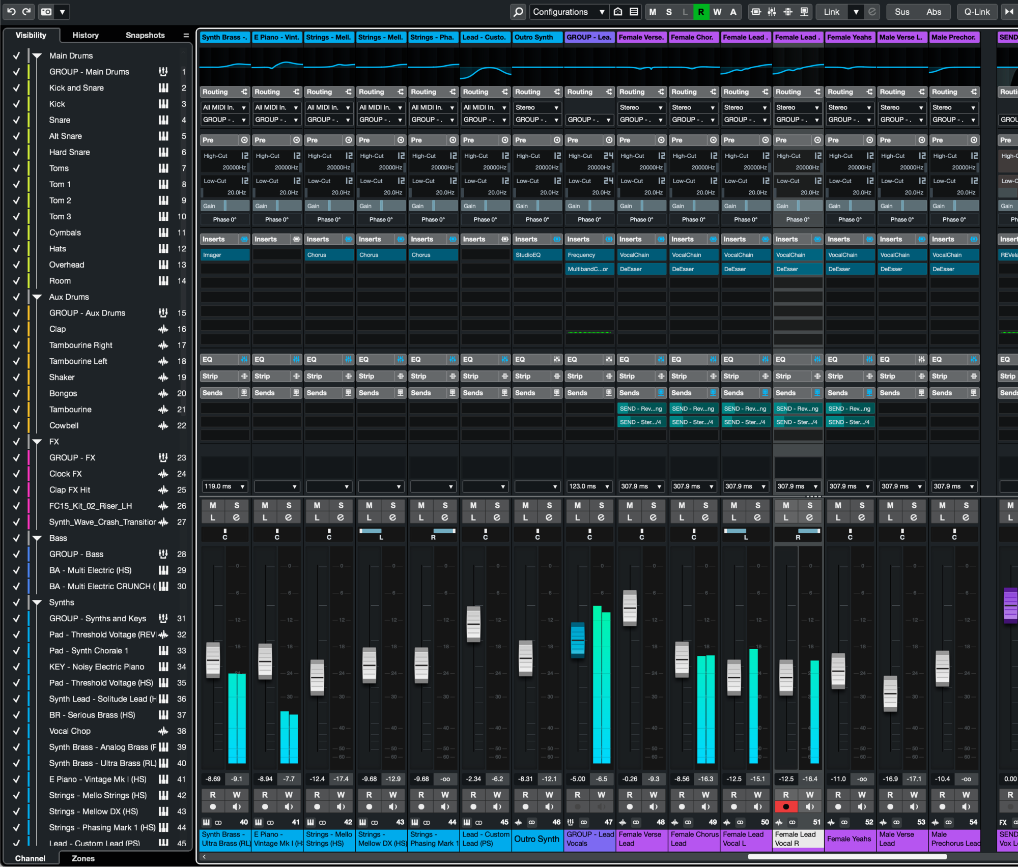1018x867 pixels.
Task: Toggle record enable on Female Lead Vocal R
Action: (786, 806)
